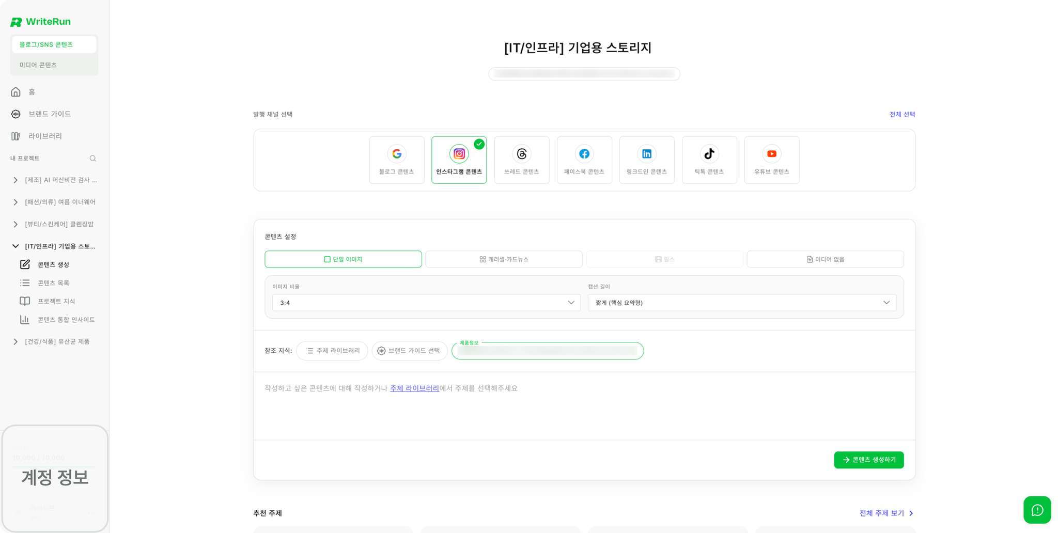Open the 계정 정보 panel
Viewport: 1058px width, 533px height.
pos(55,478)
